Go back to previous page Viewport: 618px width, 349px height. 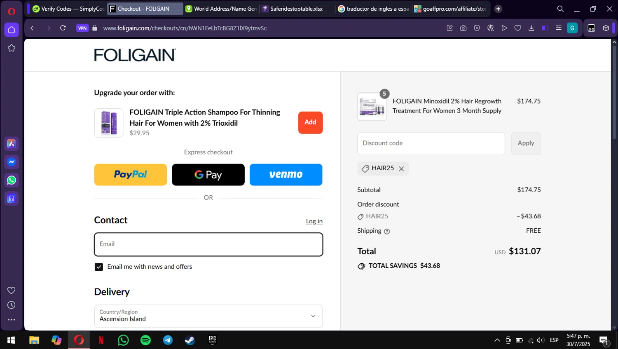pos(32,28)
